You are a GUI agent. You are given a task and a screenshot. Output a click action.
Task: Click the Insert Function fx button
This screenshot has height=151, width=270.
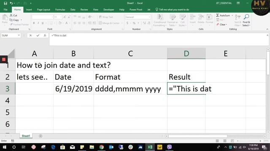[45, 35]
